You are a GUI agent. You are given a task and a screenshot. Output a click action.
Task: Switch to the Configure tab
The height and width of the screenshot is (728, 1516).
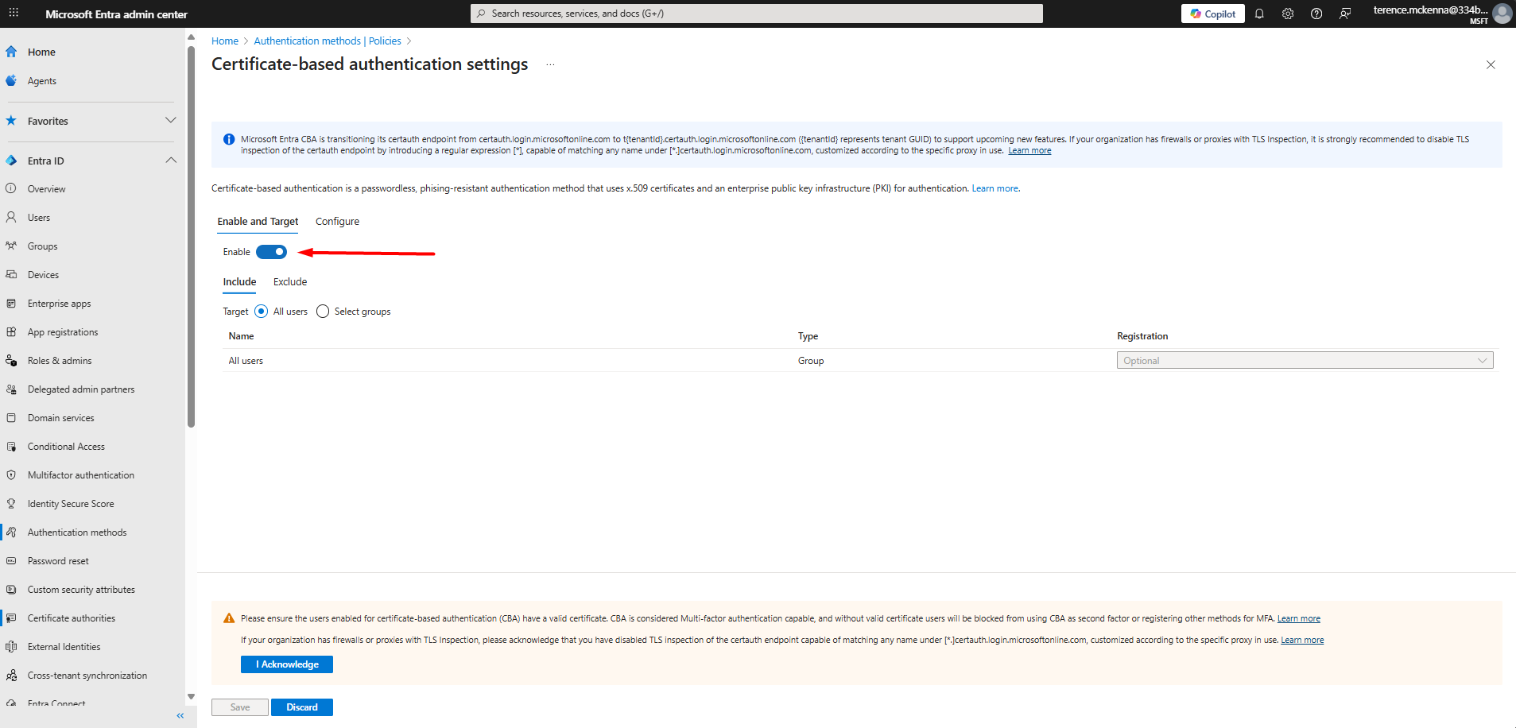(x=337, y=222)
